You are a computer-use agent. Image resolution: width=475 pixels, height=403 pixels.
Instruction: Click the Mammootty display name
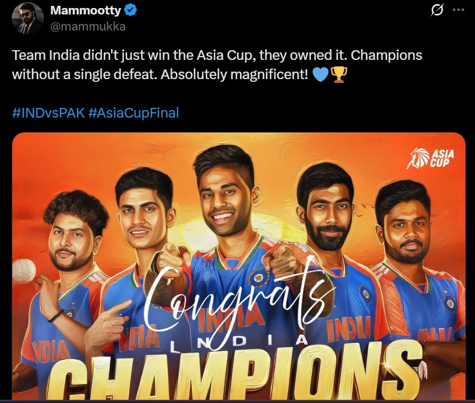coord(85,11)
